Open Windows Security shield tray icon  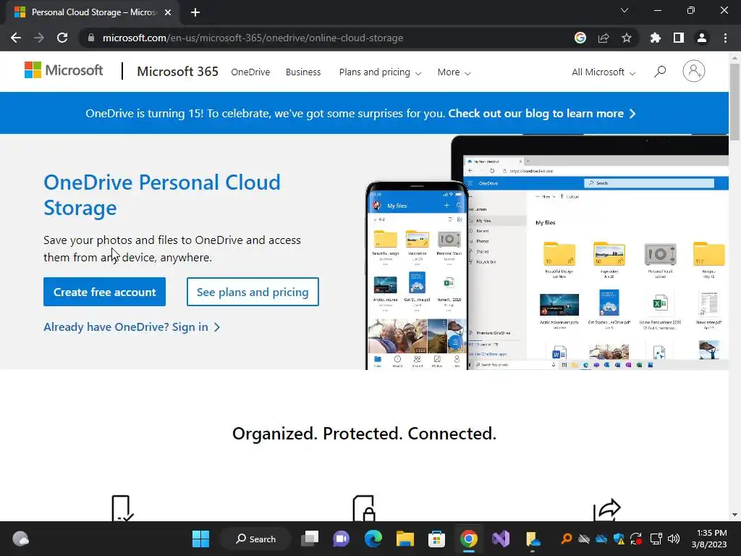[619, 539]
